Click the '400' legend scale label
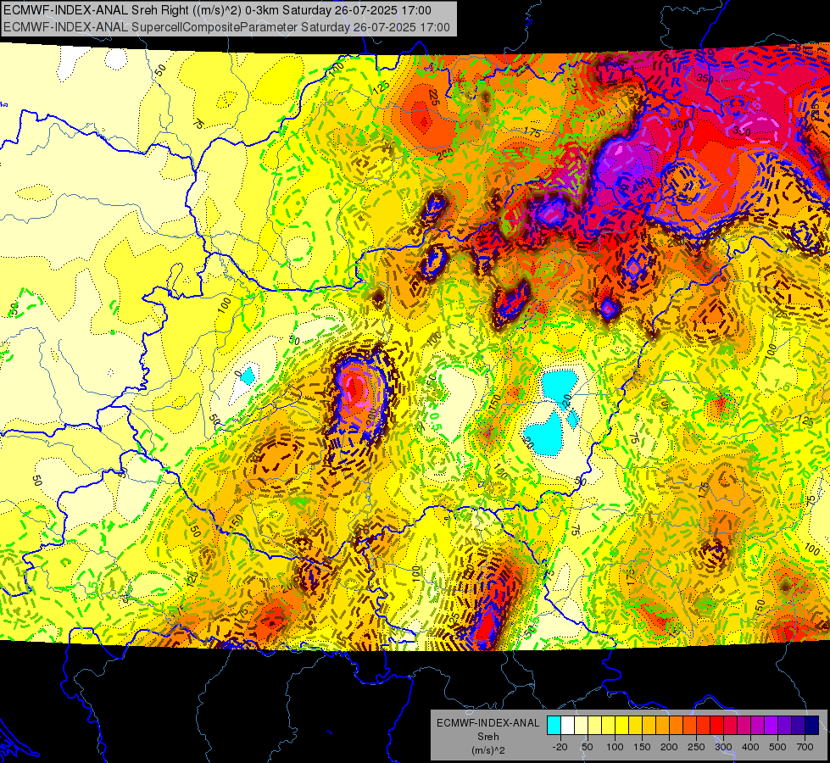830x763 pixels. [750, 747]
